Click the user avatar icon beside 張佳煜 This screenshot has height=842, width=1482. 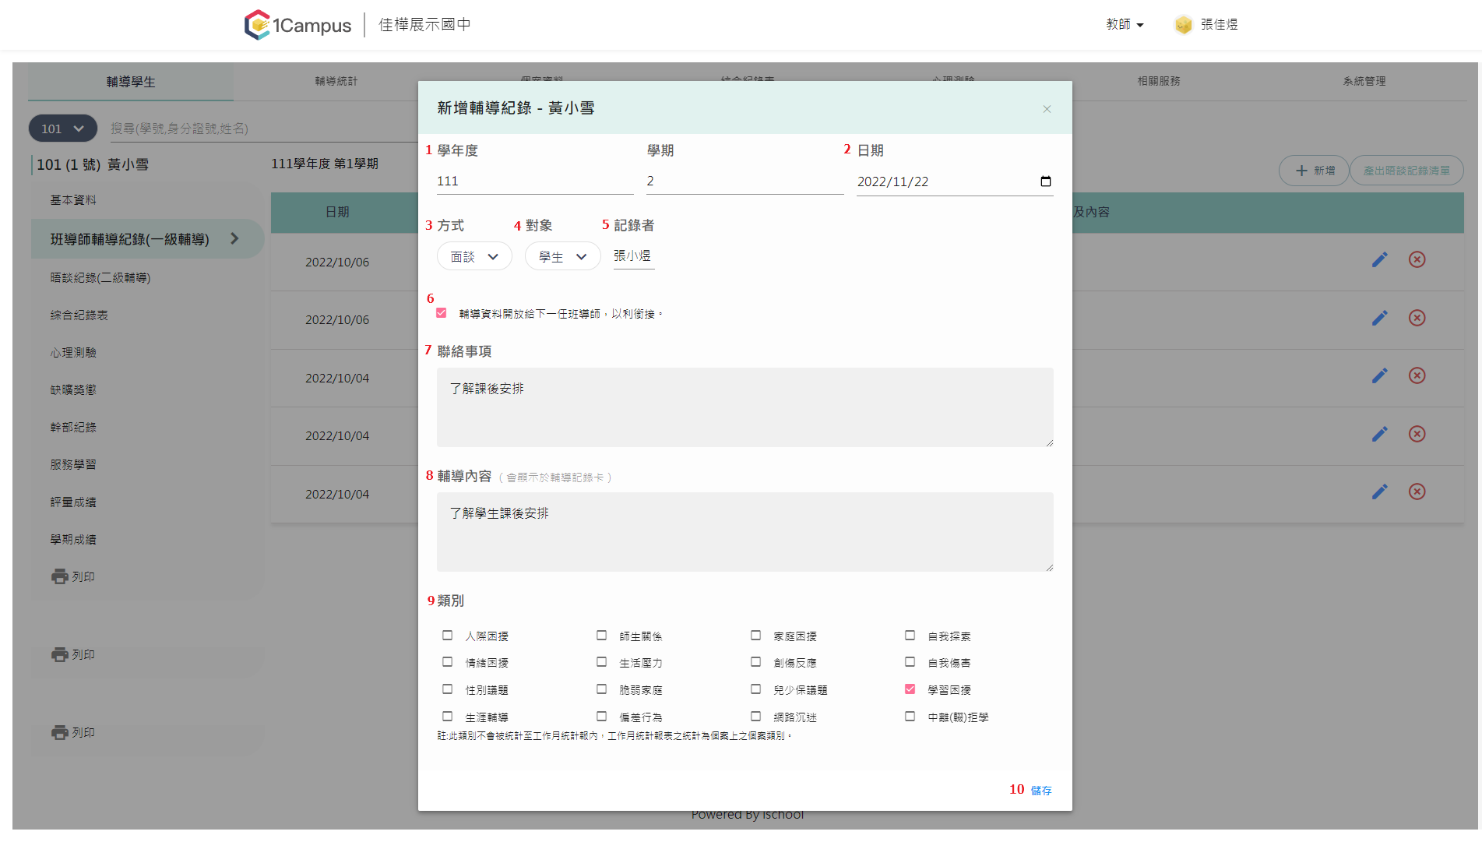pos(1183,25)
